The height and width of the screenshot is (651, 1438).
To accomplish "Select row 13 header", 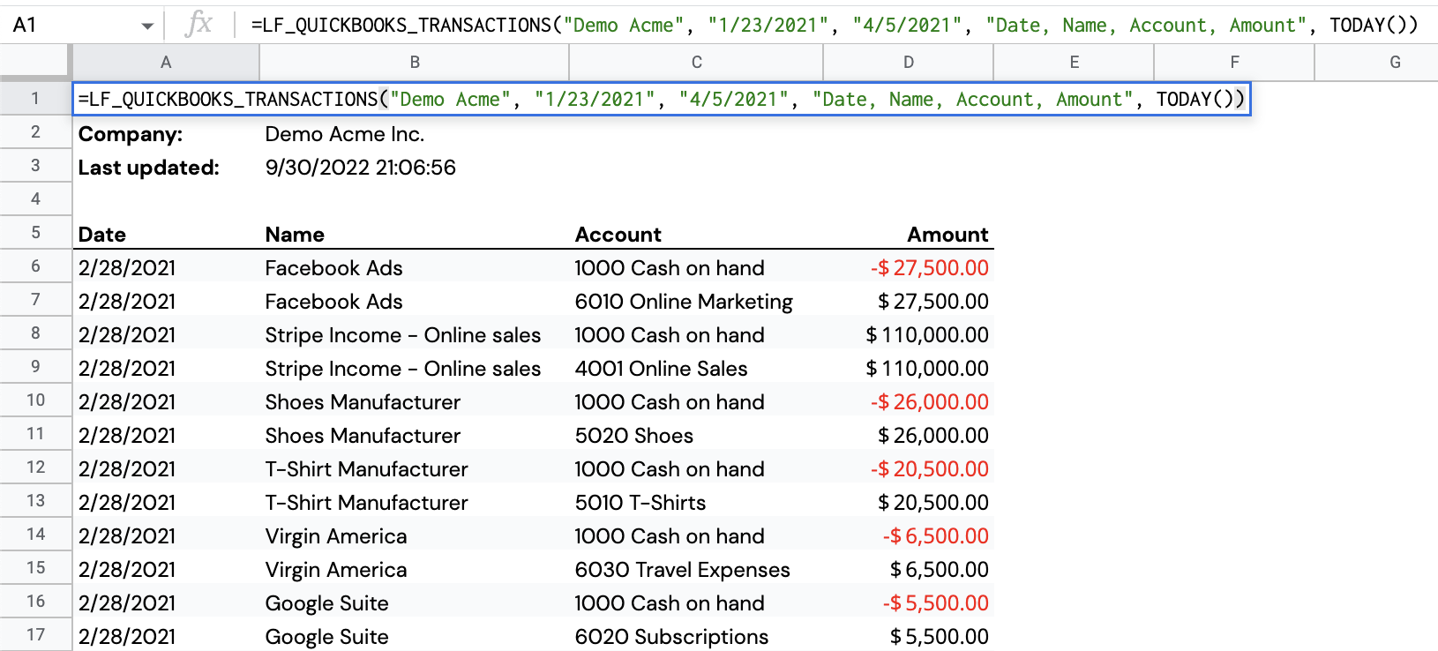I will pyautogui.click(x=35, y=501).
